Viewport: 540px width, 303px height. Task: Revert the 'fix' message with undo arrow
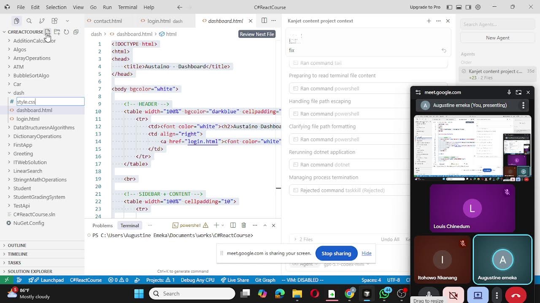coord(444,50)
